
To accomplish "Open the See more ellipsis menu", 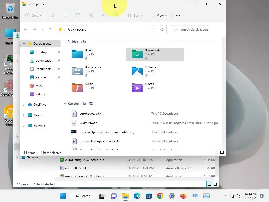I will [178, 16].
